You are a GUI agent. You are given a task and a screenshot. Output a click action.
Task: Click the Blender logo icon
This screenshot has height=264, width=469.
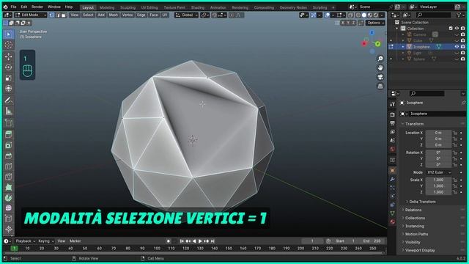tap(5, 7)
